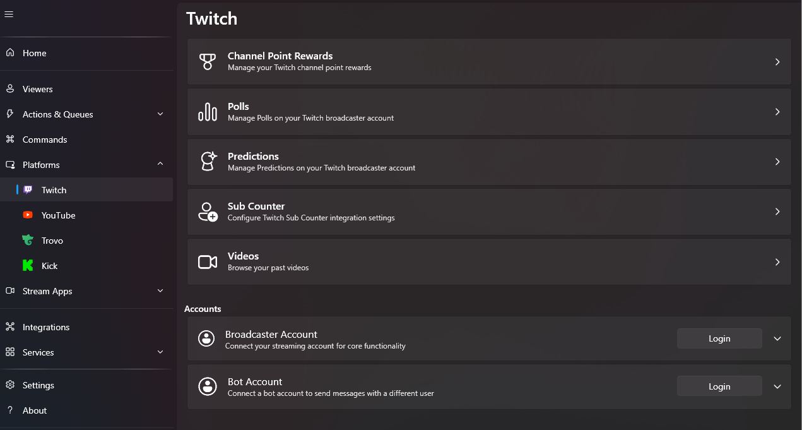802x430 pixels.
Task: Click the Polls bar chart icon
Action: tap(208, 111)
